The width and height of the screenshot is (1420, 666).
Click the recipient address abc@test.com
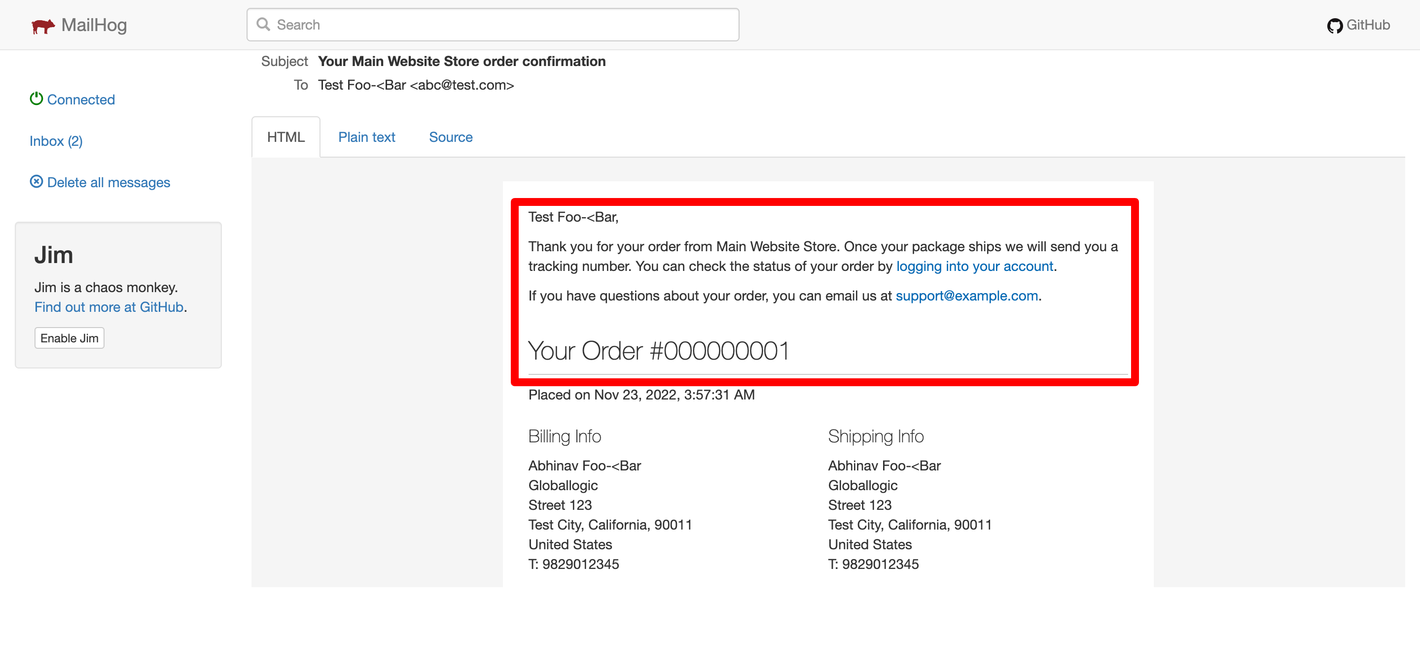(x=416, y=85)
